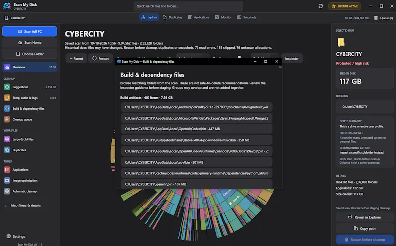Screen dimensions: 396x246
Task: Focus the quick search files field
Action: tap(188, 6)
